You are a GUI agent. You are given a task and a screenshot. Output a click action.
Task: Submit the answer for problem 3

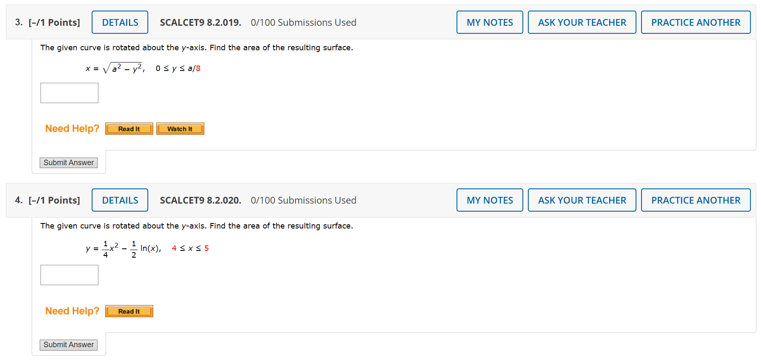click(x=68, y=162)
